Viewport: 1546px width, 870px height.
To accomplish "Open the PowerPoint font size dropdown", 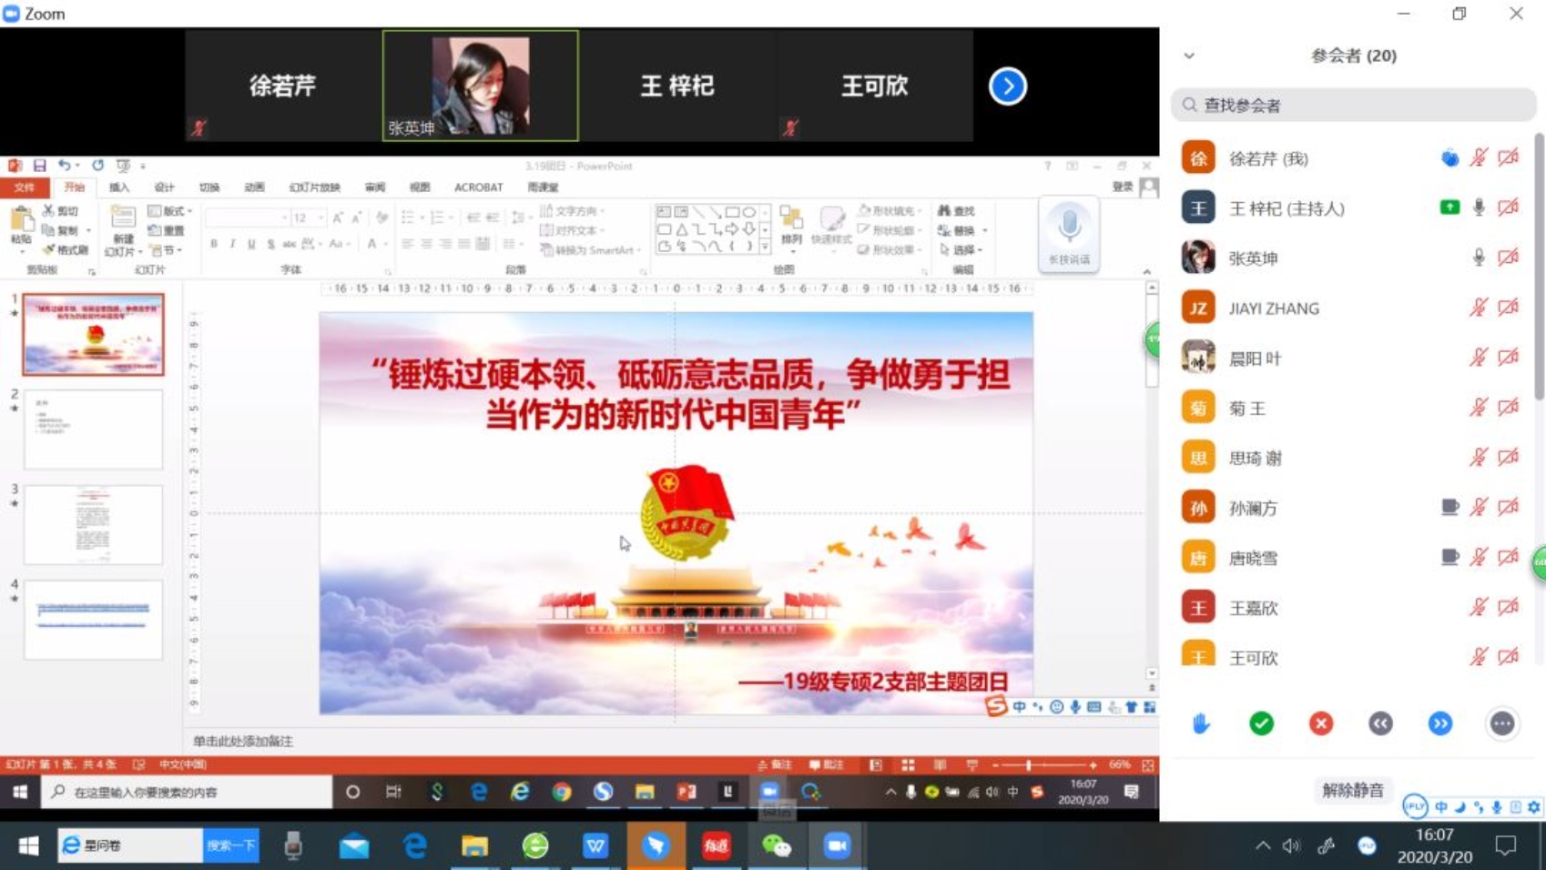I will tap(320, 218).
